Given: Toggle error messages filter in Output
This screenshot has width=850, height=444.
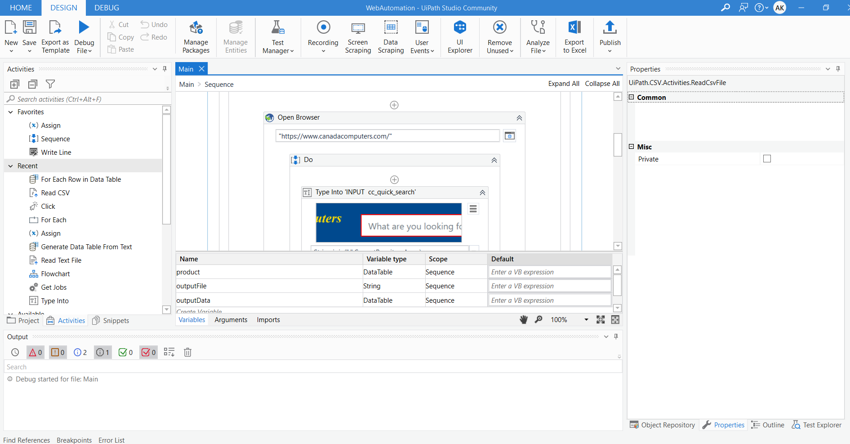Looking at the screenshot, I should 36,352.
